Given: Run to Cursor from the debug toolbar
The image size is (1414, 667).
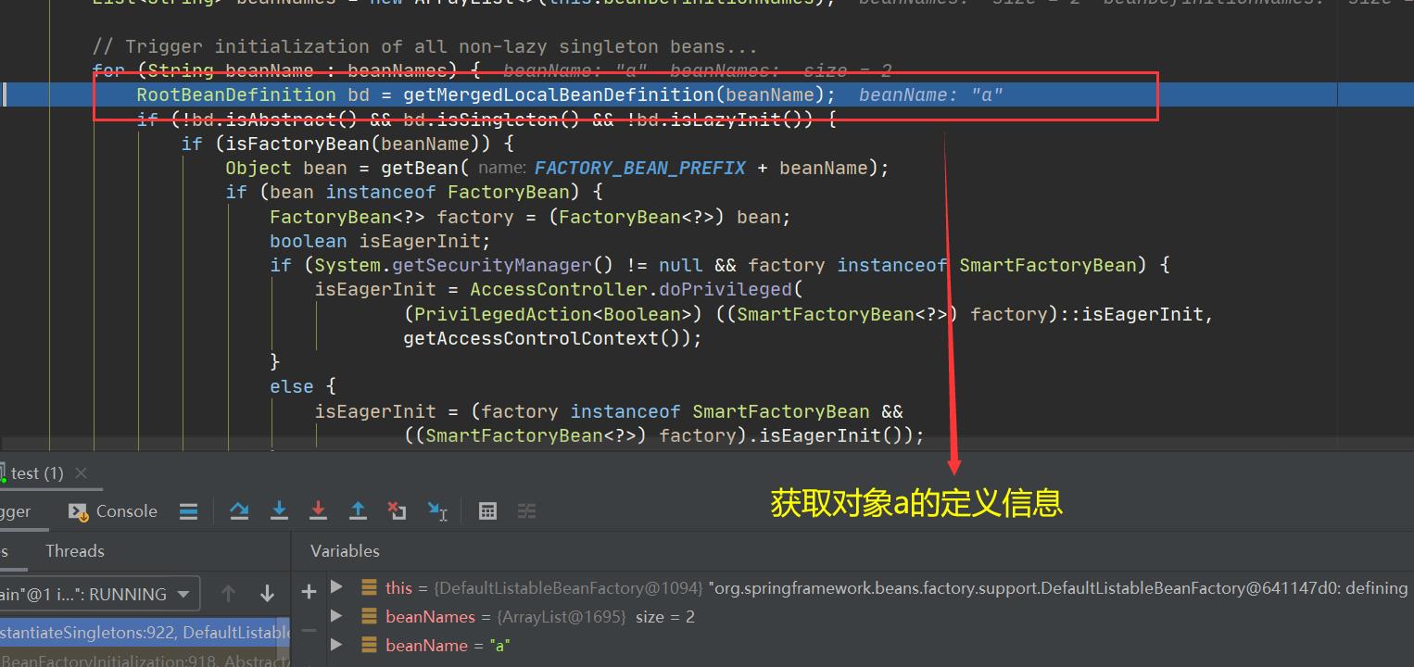Looking at the screenshot, I should [436, 511].
